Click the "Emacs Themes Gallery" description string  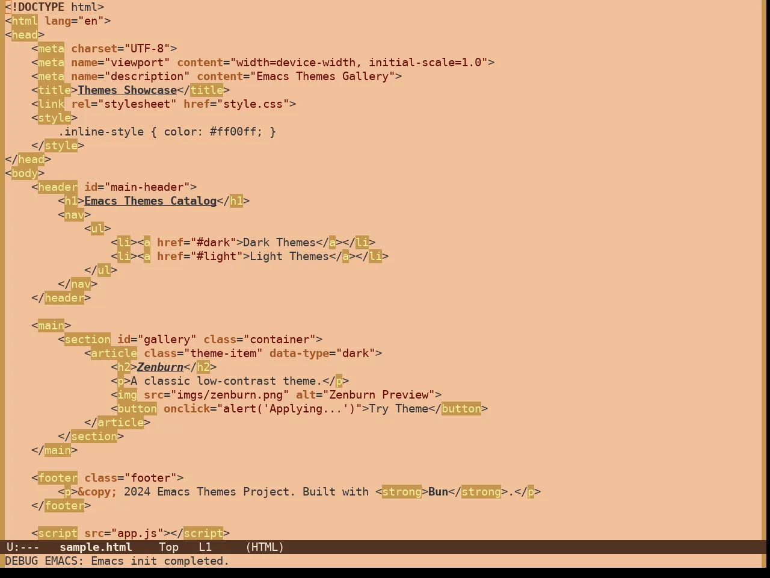(x=322, y=76)
